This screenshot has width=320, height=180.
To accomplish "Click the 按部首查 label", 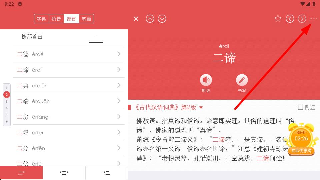I will tap(32, 37).
